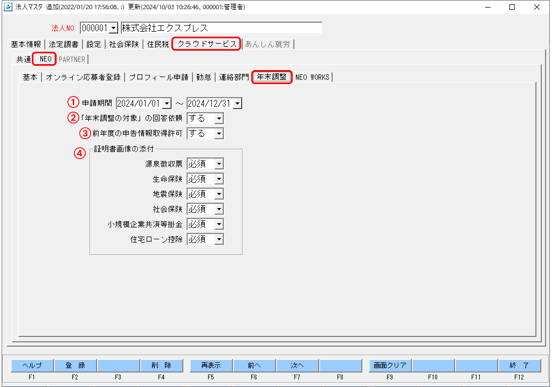Open the 連絡部門 tab
The width and height of the screenshot is (552, 387).
click(233, 77)
